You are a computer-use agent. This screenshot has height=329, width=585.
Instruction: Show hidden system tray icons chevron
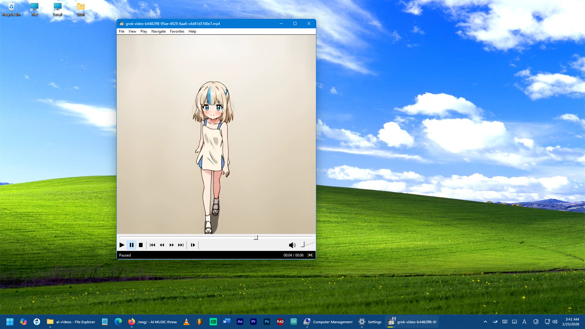(485, 322)
